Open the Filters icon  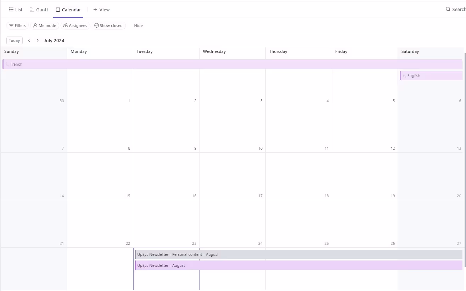11,25
